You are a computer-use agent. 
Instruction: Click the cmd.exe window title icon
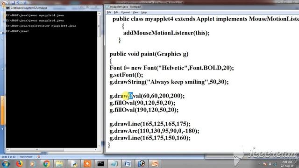[8, 8]
